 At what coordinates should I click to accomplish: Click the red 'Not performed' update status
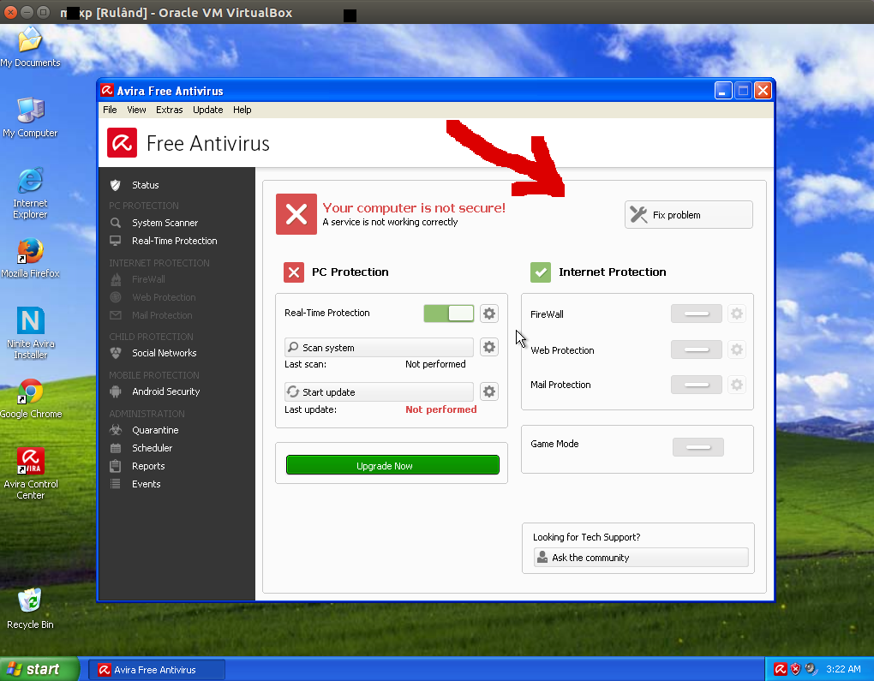(x=441, y=409)
